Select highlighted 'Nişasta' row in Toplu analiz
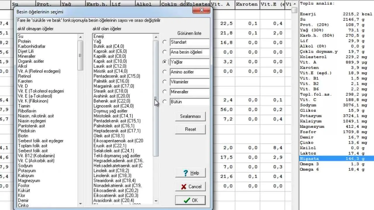The height and width of the screenshot is (210, 374). coord(337,159)
